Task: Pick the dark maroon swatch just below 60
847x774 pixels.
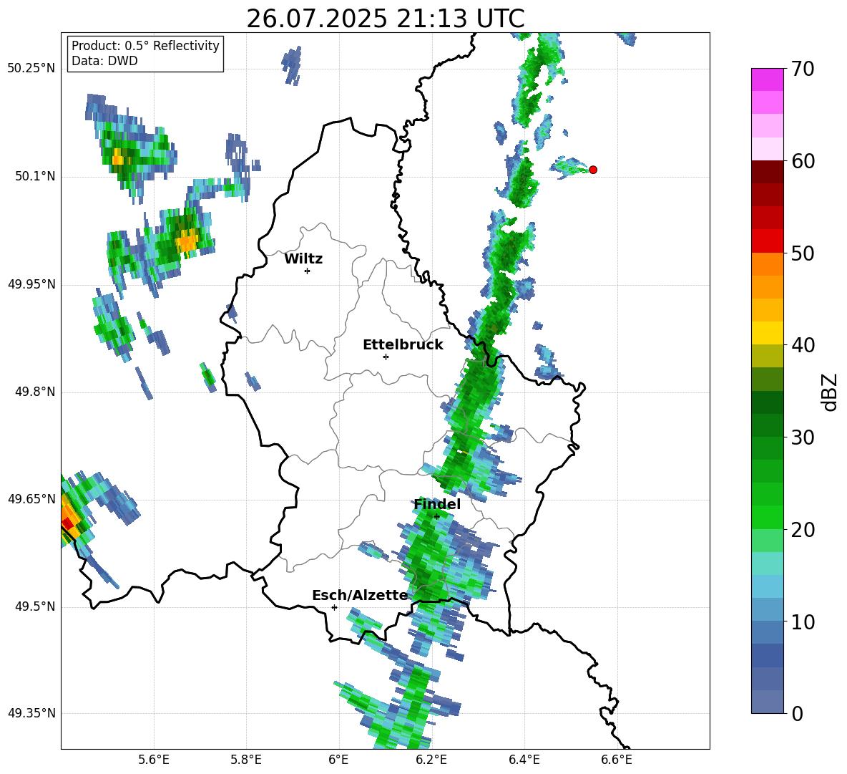Action: [x=767, y=172]
